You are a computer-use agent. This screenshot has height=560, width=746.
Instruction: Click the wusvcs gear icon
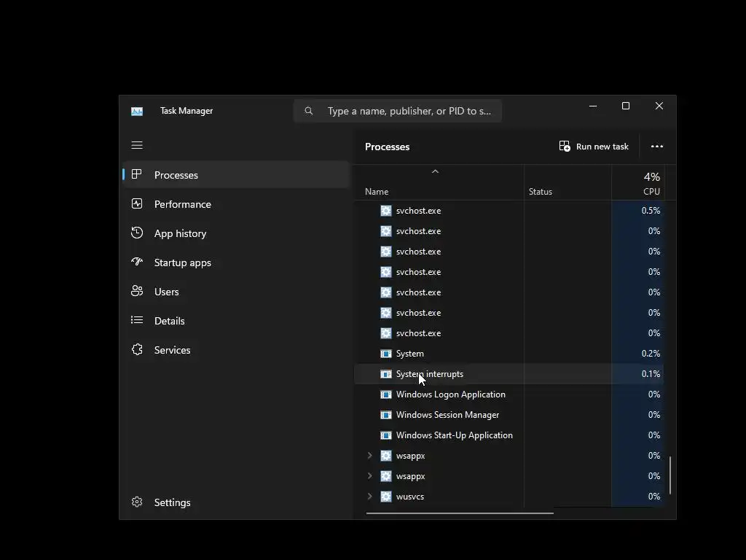(386, 497)
